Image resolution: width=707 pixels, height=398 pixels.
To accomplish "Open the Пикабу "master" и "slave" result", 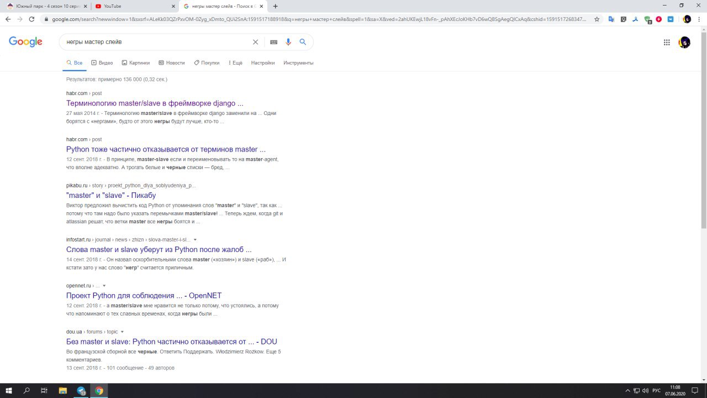I will coord(111,195).
